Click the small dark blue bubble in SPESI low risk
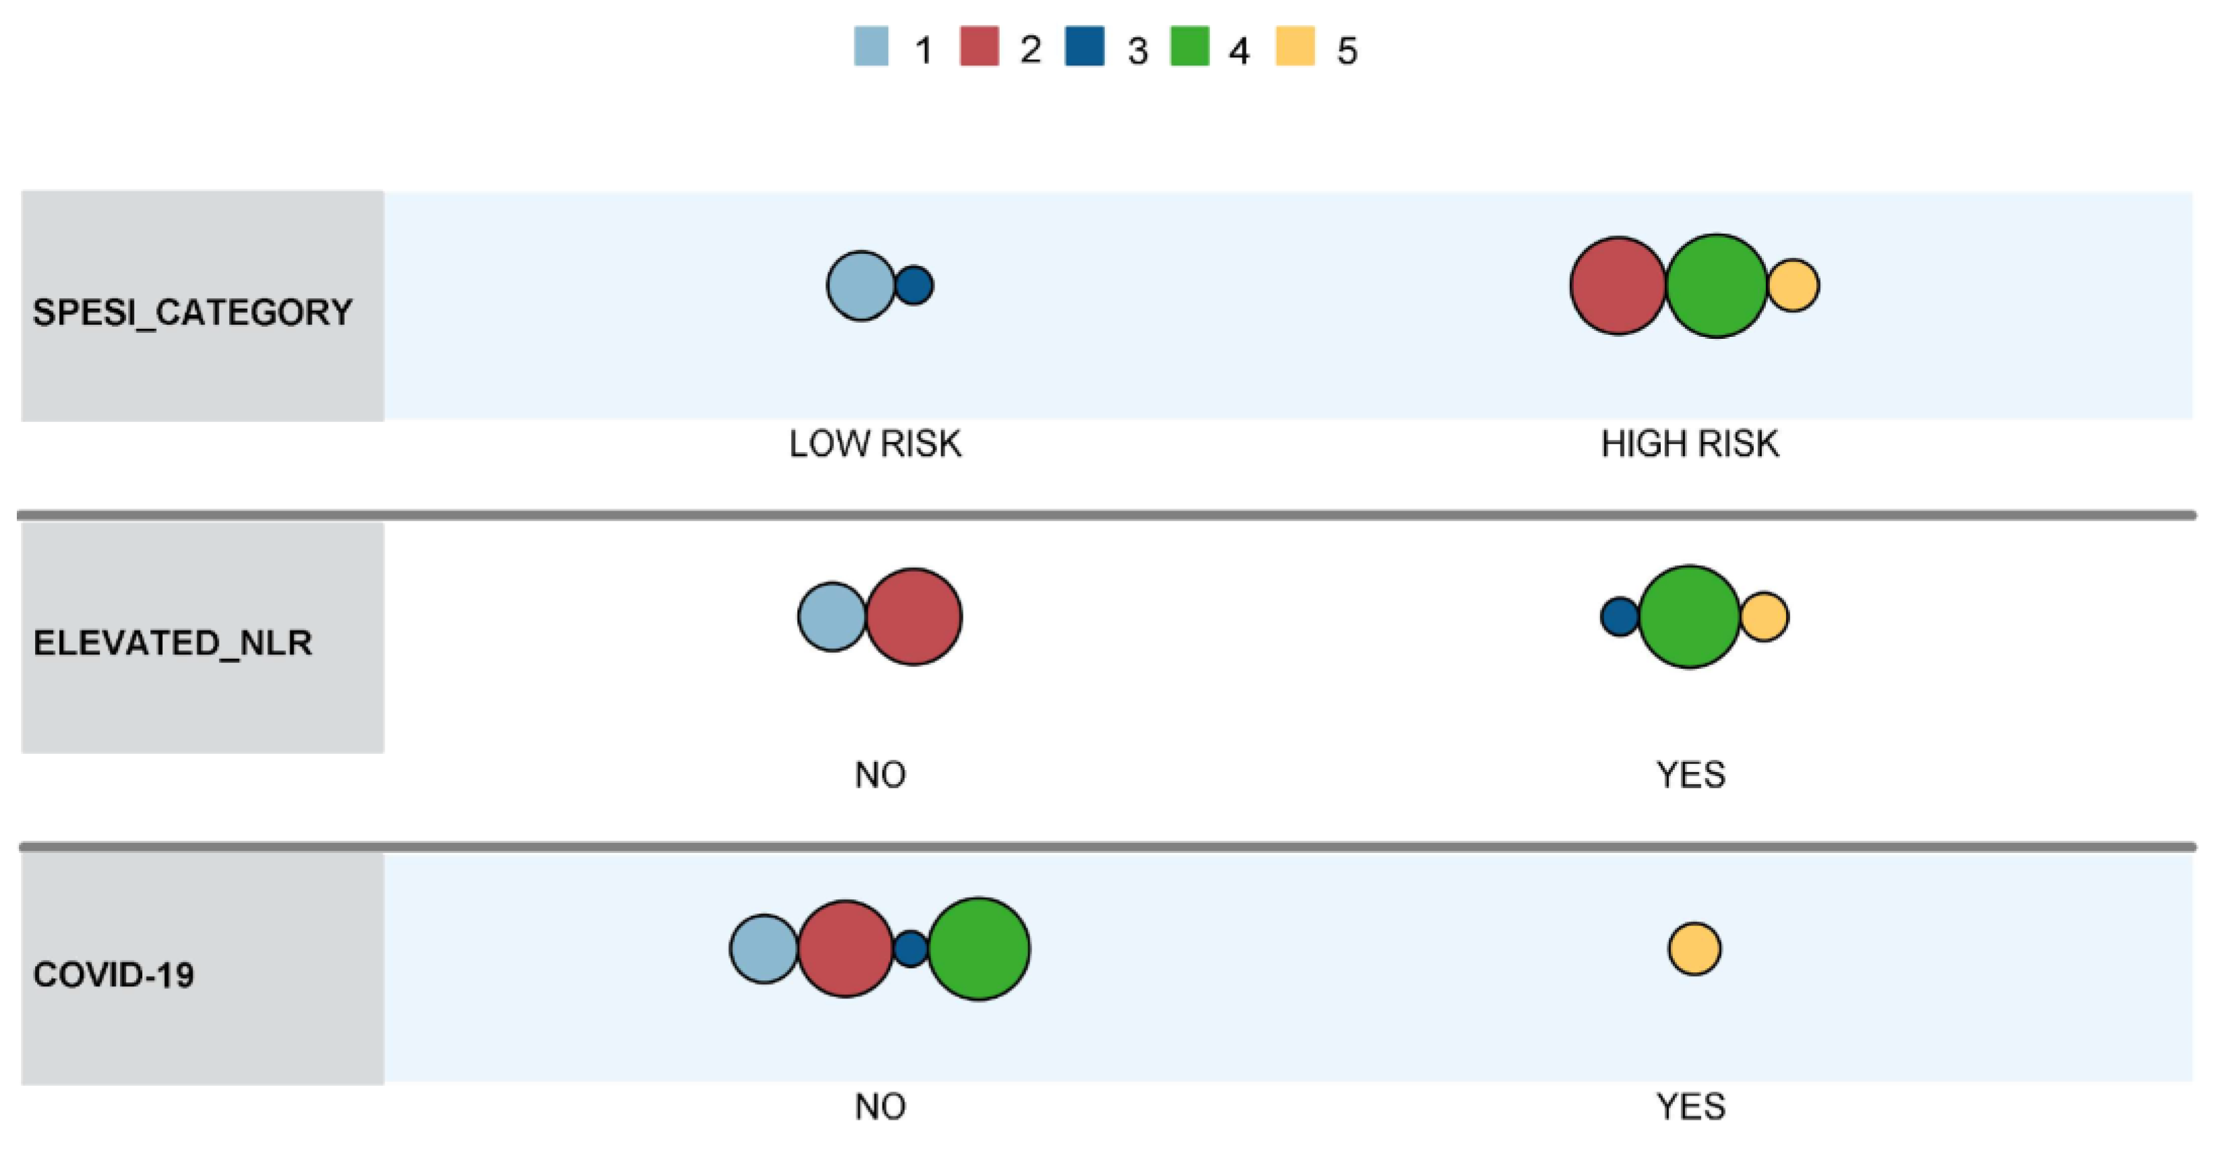Image resolution: width=2220 pixels, height=1150 pixels. click(x=914, y=285)
